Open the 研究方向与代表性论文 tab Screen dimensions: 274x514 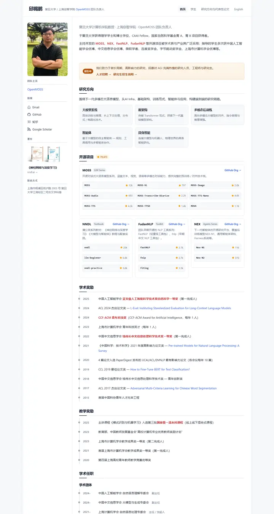coord(215,9)
